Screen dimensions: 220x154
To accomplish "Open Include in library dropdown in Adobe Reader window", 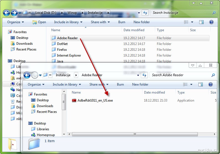I will (x=67, y=84).
